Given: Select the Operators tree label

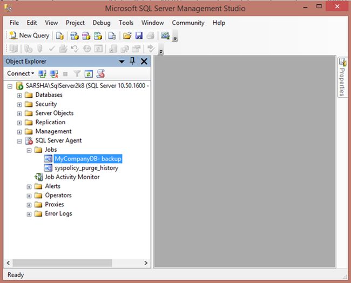Looking at the screenshot, I should tap(58, 195).
